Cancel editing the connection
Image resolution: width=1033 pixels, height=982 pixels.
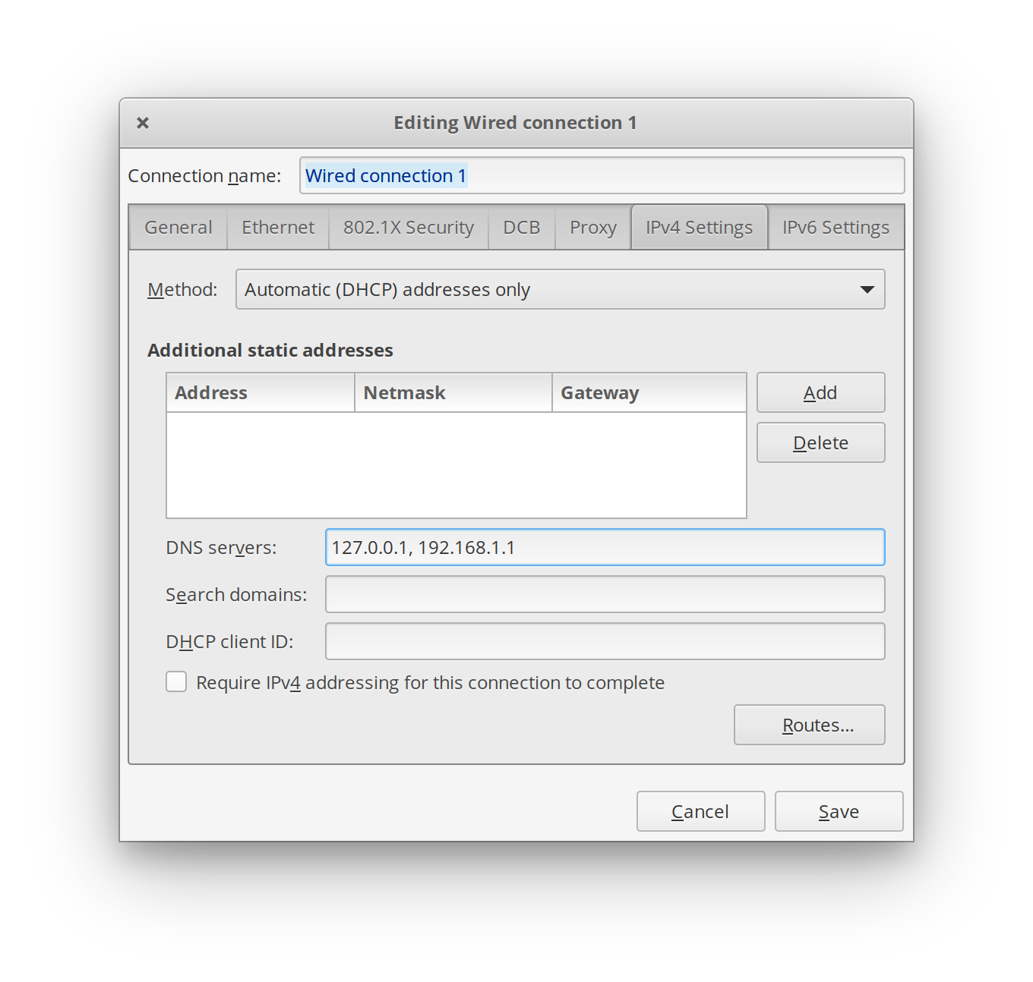pyautogui.click(x=700, y=811)
